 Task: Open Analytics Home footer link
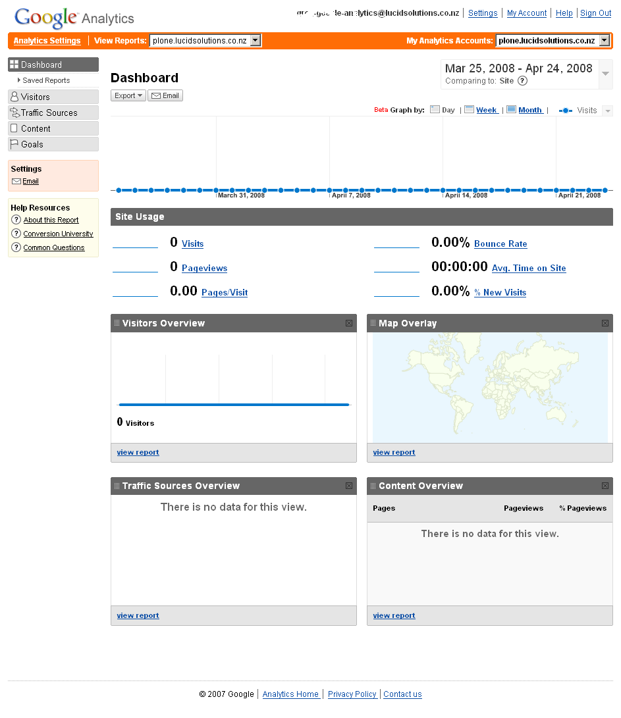coord(290,695)
